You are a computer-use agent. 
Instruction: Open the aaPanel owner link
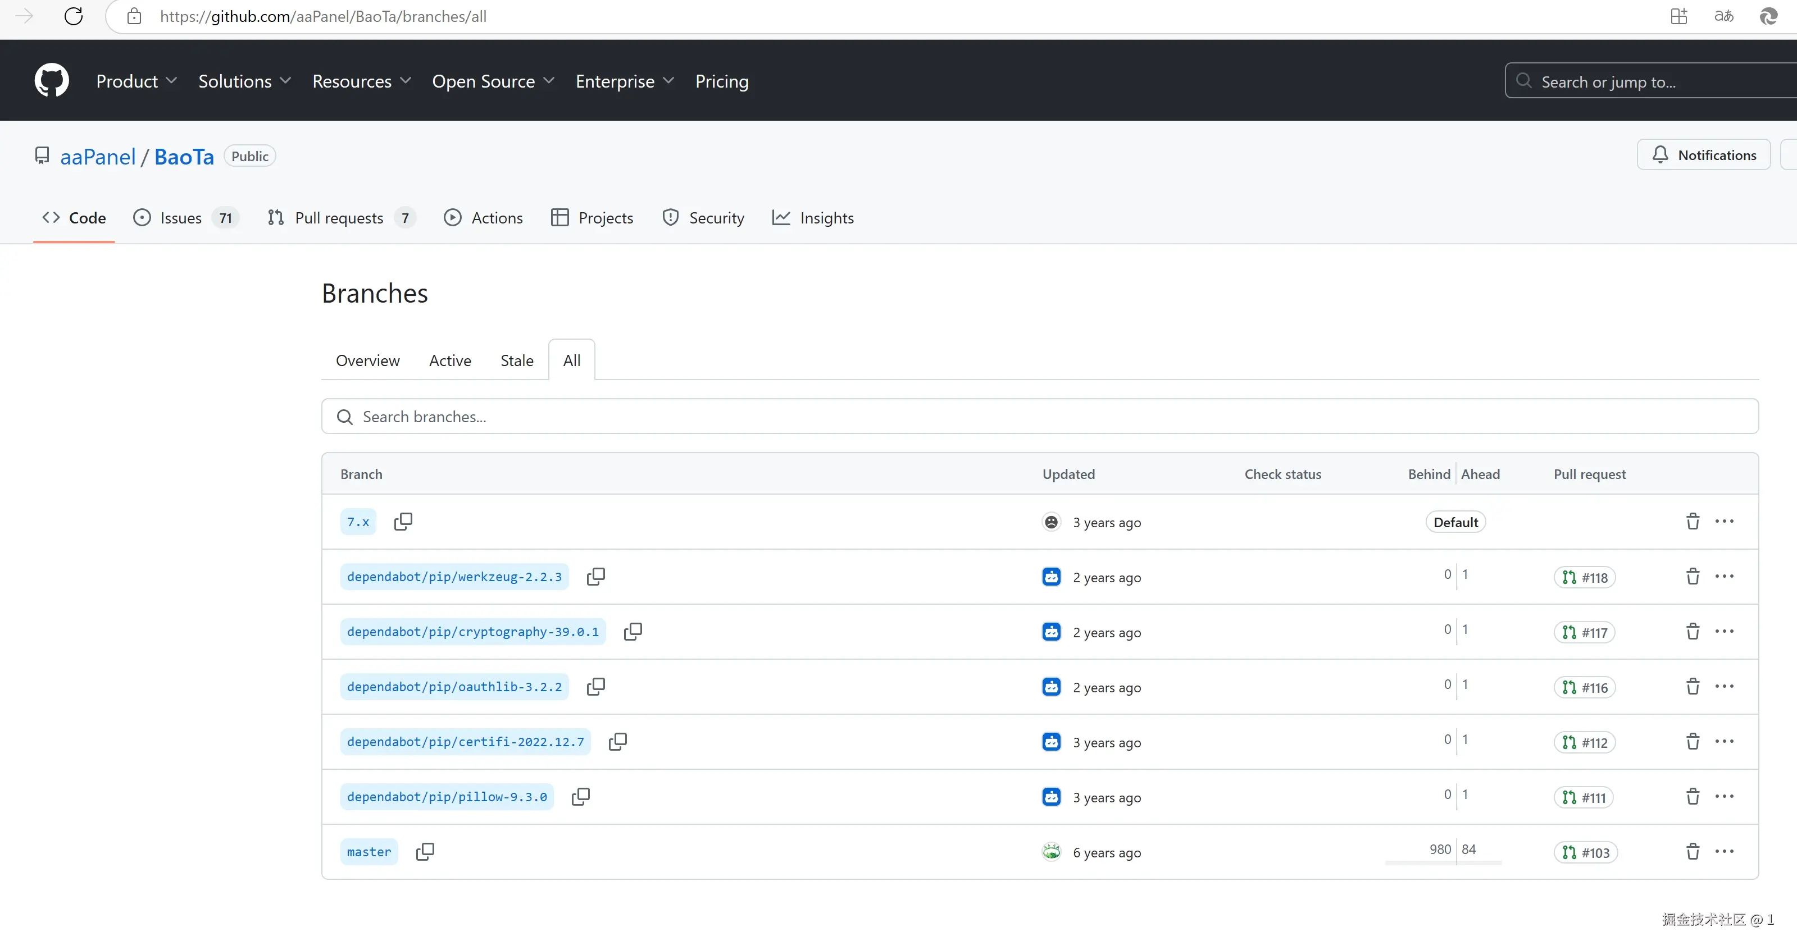tap(98, 156)
